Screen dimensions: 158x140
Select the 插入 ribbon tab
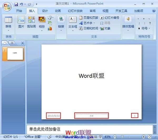click(x=32, y=11)
